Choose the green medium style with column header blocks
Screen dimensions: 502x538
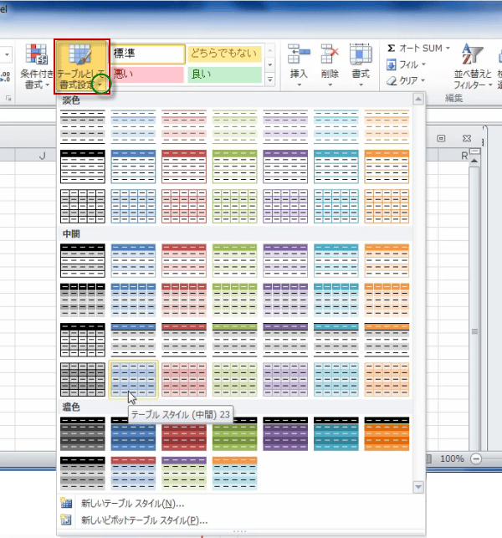point(235,300)
